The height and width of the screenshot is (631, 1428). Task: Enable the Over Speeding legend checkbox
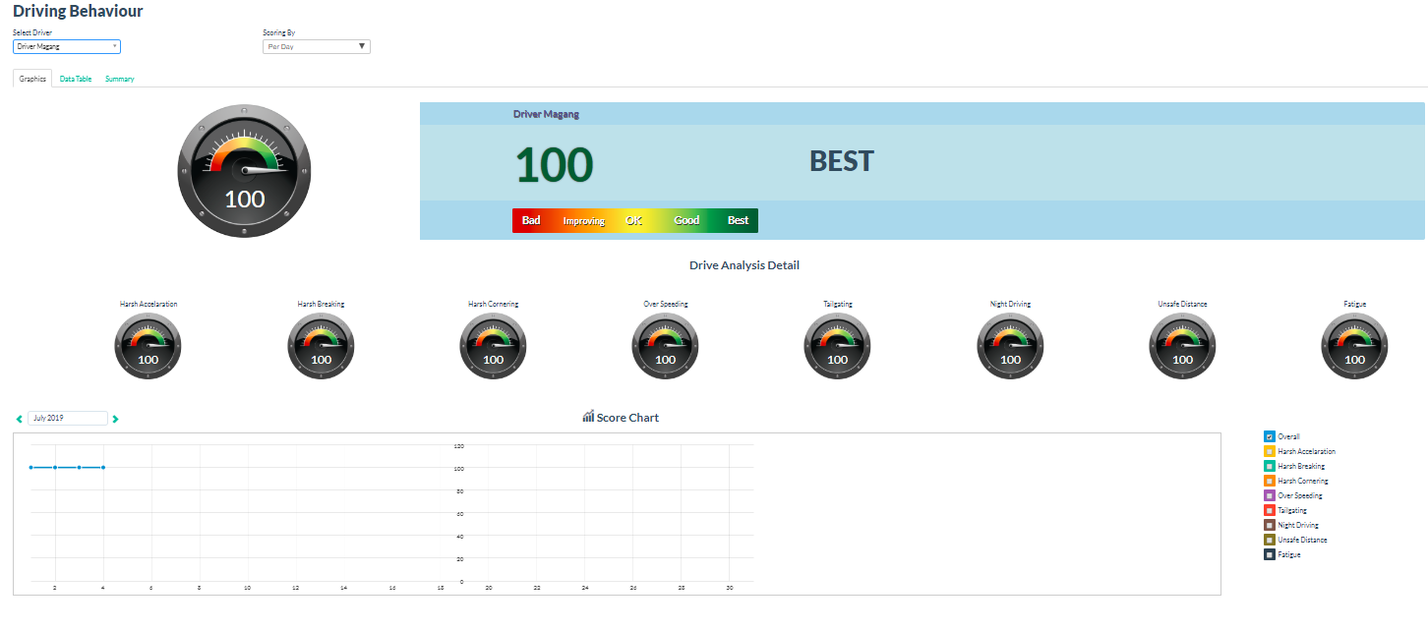1270,495
